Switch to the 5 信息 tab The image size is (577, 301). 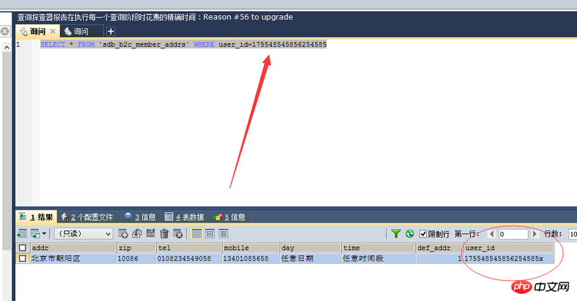[x=229, y=217]
